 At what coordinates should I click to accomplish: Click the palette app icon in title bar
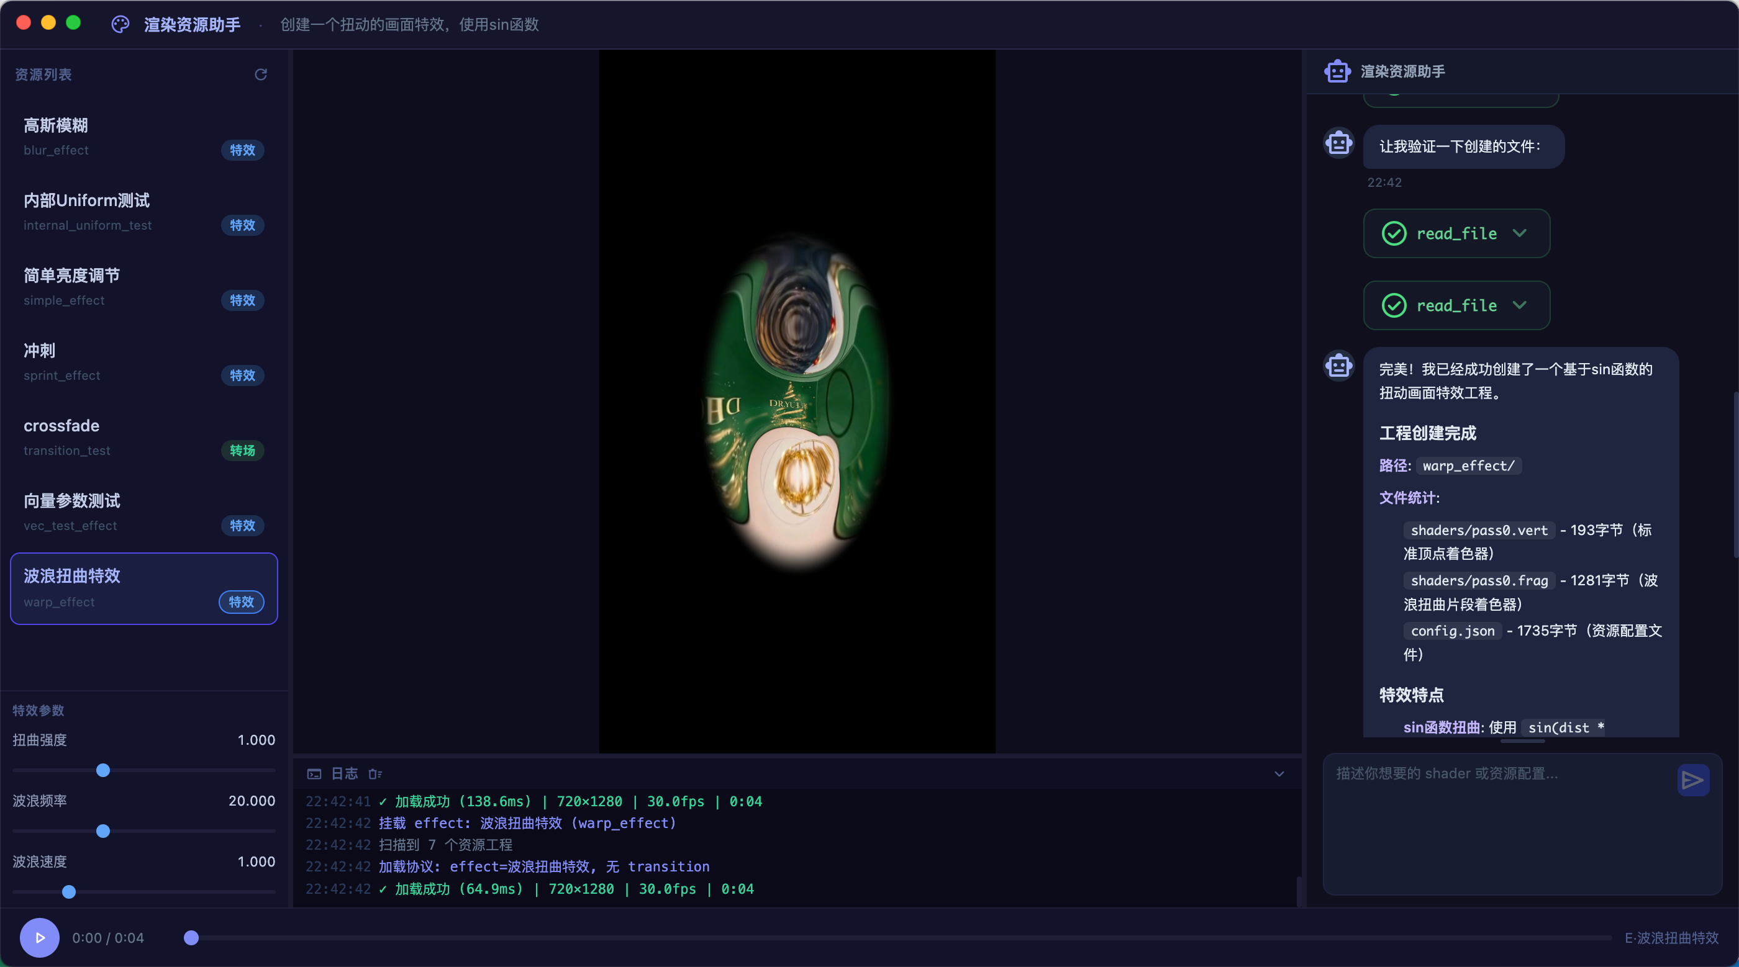(120, 24)
